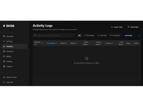Screen dimensions: 143x107
Task: Open the All Models dropdown
Action: point(132,35)
